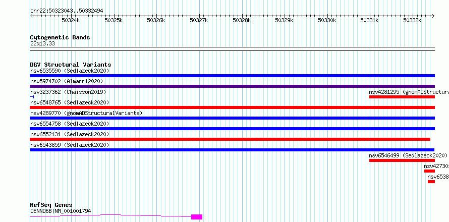Screen dimensions: 449x222
Task: Click the DENND6B intron line
Action: pos(110,216)
